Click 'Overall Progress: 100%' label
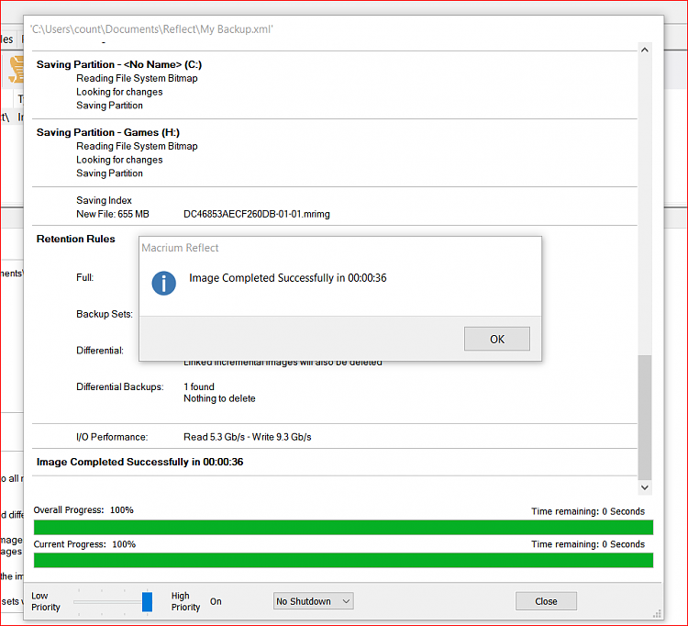 point(83,510)
